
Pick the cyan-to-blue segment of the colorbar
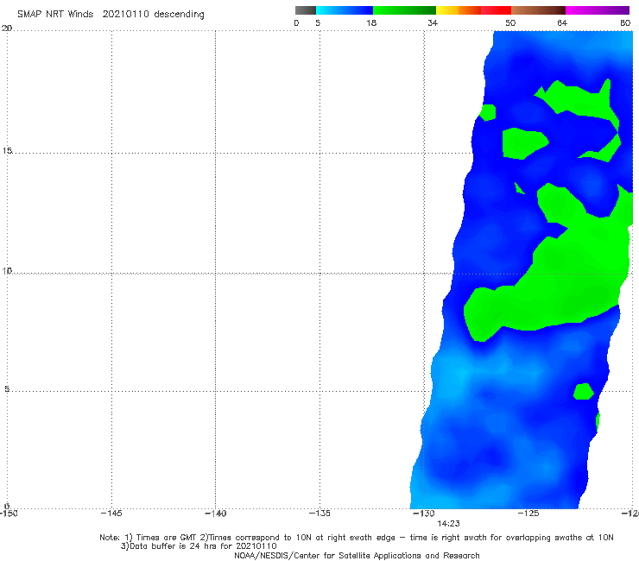coord(345,10)
